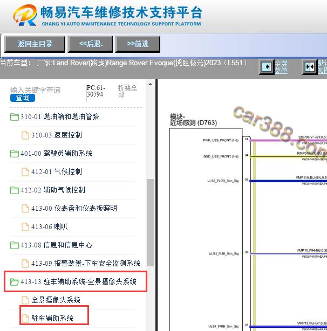Select 413-06 喇叭 item
The height and width of the screenshot is (331, 327).
[50, 227]
